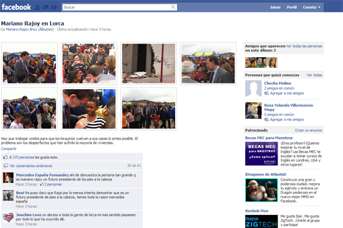Open Perfil from the top navigation

click(x=292, y=7)
